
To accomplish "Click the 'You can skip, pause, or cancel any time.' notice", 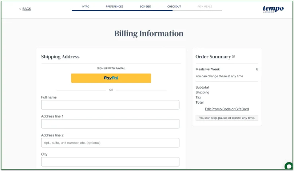I will [227, 118].
